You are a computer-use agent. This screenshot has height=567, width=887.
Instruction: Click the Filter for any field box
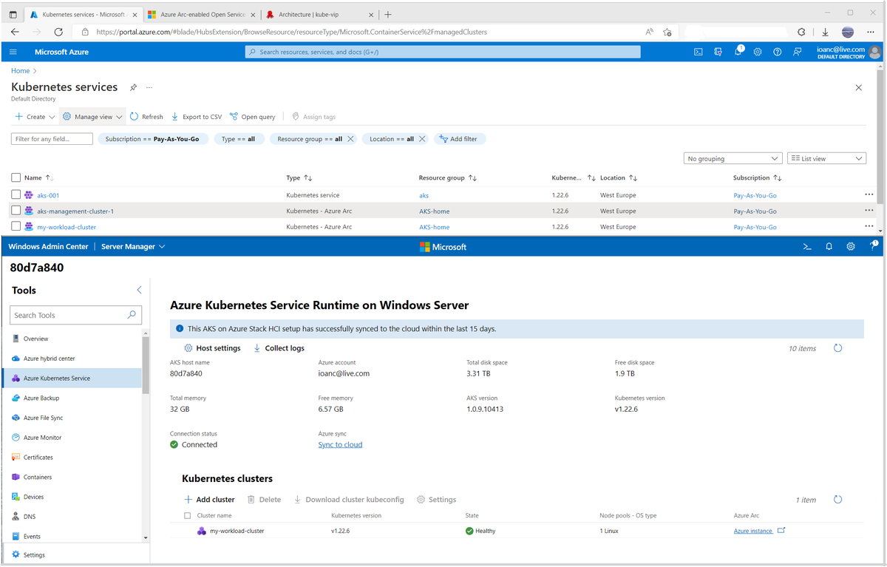coord(52,139)
